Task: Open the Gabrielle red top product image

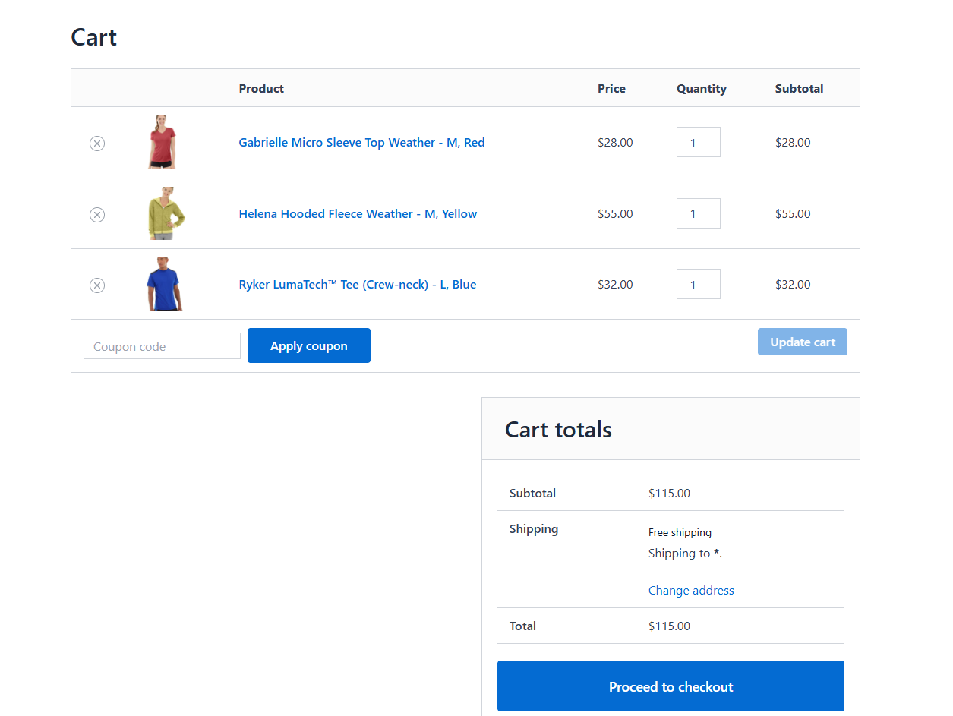Action: 163,142
